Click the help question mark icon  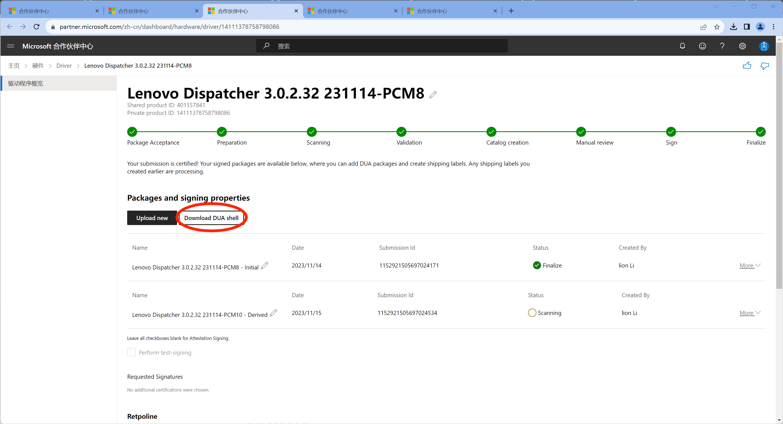pos(722,46)
